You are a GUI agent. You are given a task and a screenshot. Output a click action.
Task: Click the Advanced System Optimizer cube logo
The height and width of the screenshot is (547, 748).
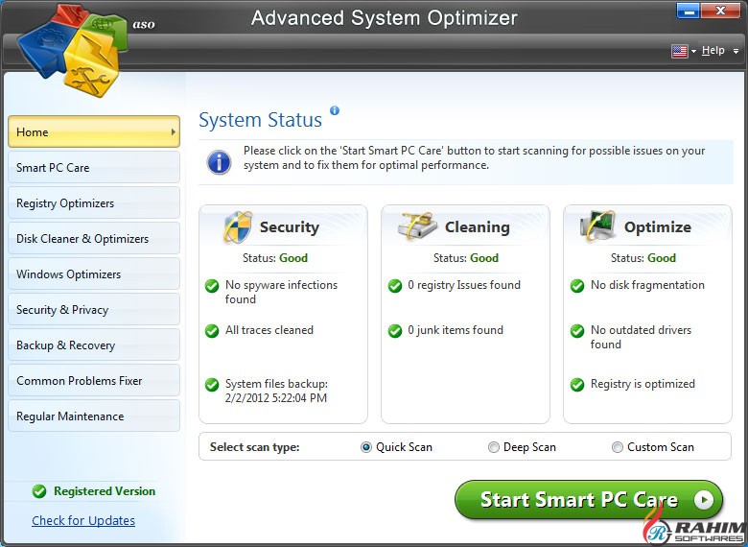pos(73,51)
